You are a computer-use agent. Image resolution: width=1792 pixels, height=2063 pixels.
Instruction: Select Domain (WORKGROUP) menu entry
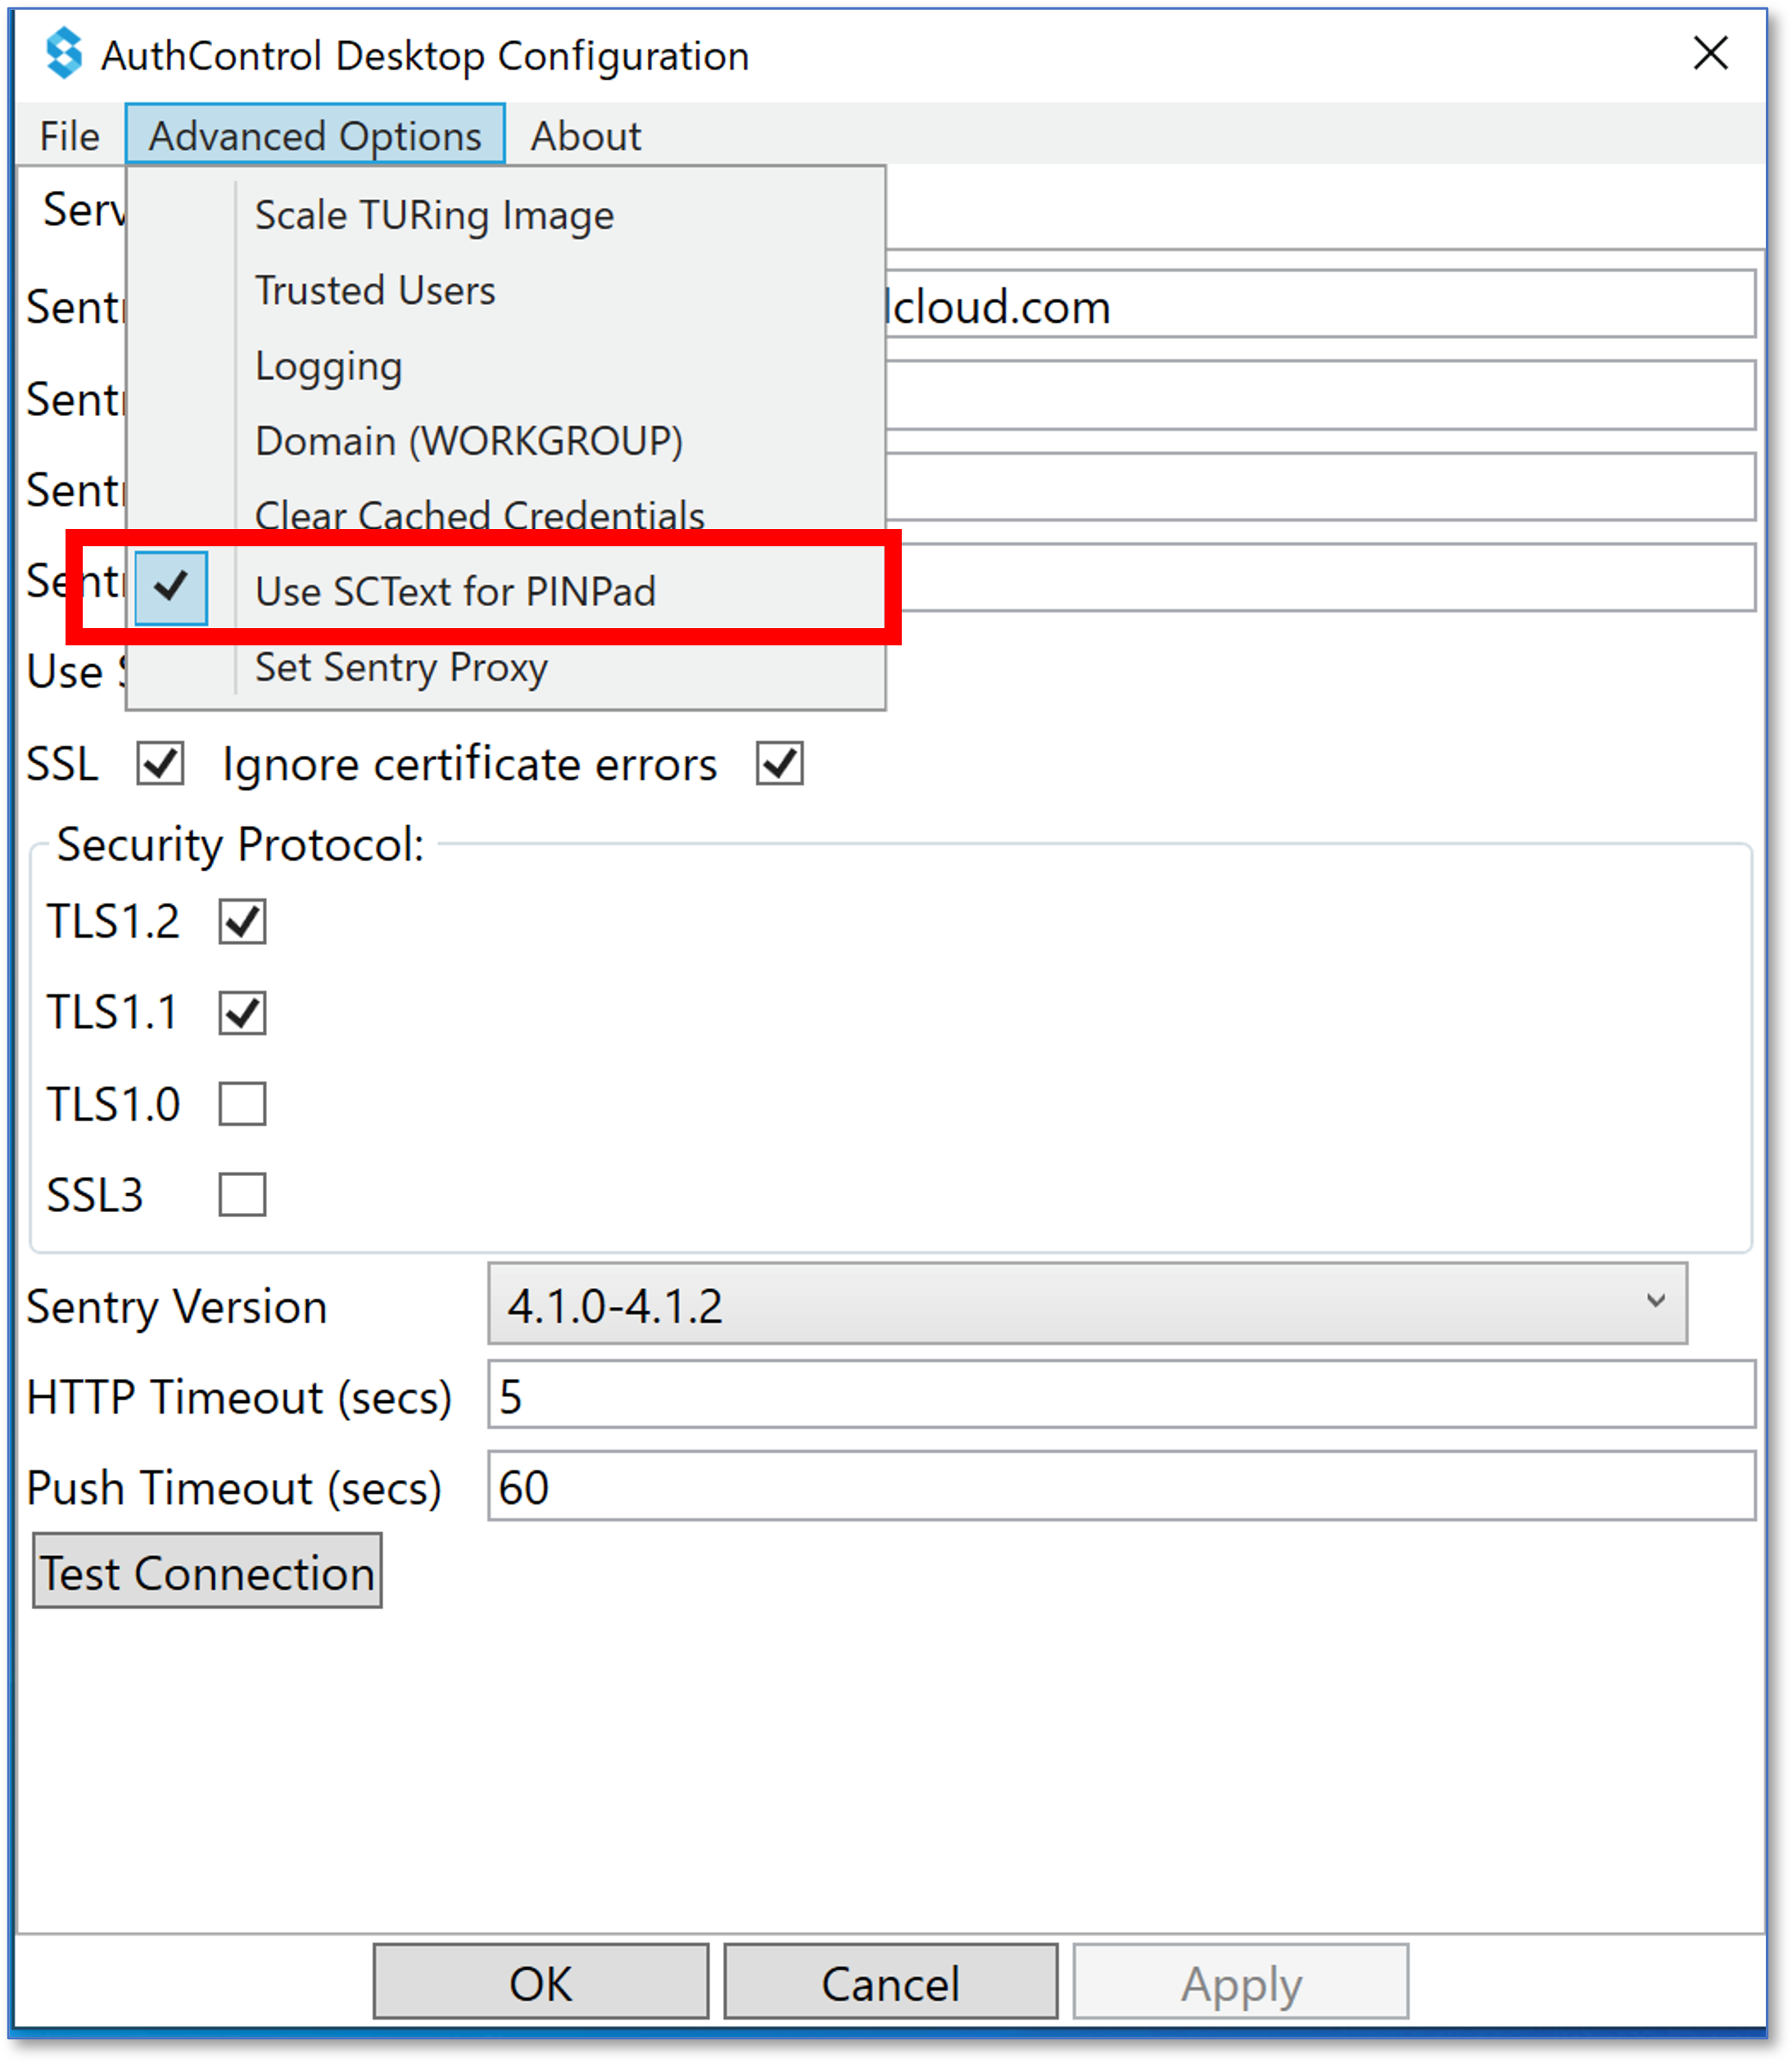pyautogui.click(x=506, y=441)
